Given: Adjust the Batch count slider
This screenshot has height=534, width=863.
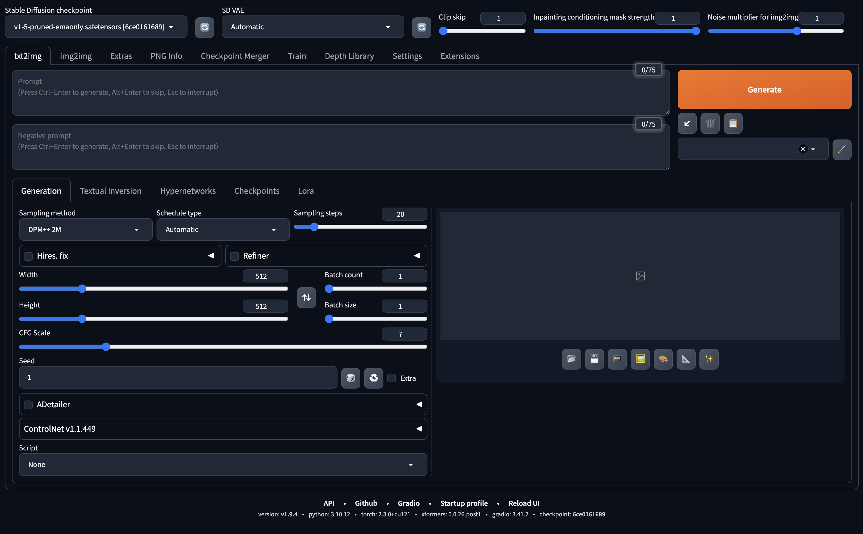Looking at the screenshot, I should pyautogui.click(x=376, y=289).
